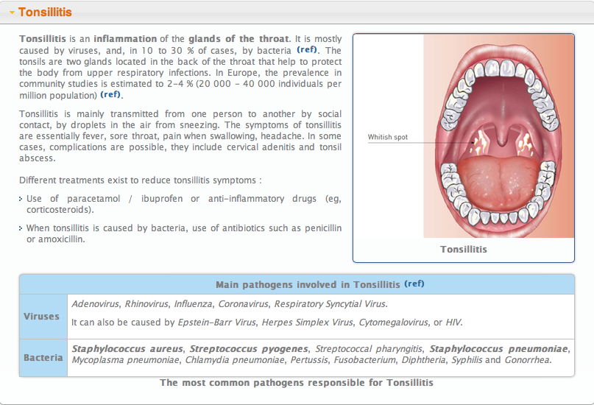Screen dimensions: 594x405
Task: Click 'Streptococcal pharyngitis' in Bacteria row
Action: (369, 348)
